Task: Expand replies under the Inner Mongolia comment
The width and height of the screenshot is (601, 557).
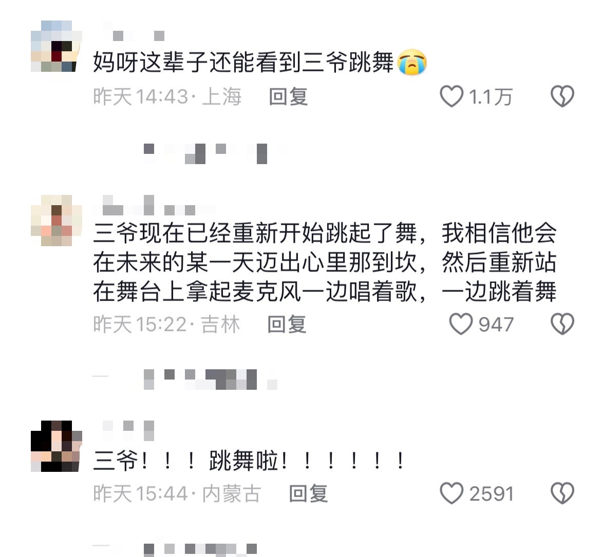Action: click(x=199, y=550)
